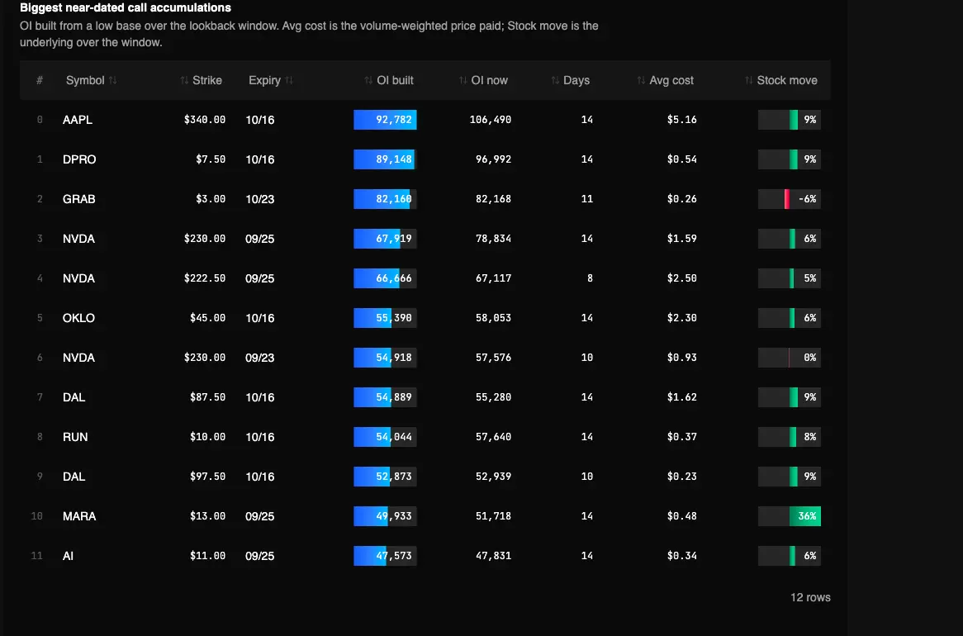Click the Expiry column sort arrows
Viewport: 963px width, 636px height.
[x=289, y=80]
